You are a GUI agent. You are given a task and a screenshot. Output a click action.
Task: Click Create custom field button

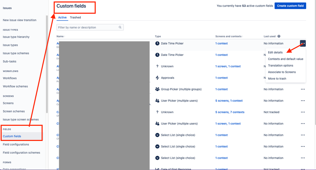click(x=290, y=6)
